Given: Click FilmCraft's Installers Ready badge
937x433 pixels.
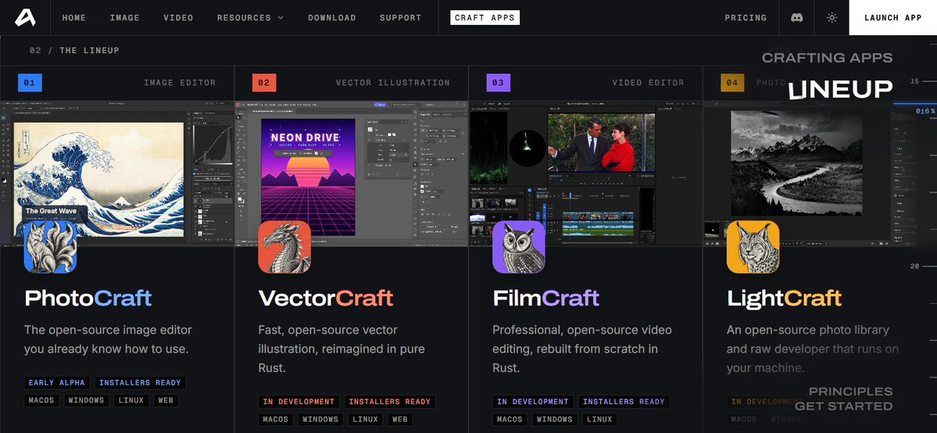Looking at the screenshot, I should (624, 402).
